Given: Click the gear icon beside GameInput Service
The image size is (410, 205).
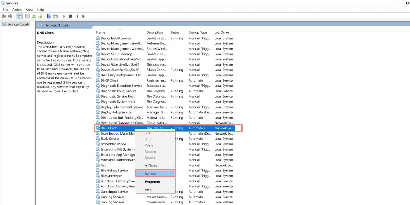Looking at the screenshot, I should (98, 191).
